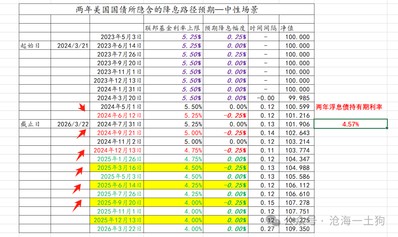Select the 时间间隔 column header cell
398x237 pixels.
pos(263,28)
